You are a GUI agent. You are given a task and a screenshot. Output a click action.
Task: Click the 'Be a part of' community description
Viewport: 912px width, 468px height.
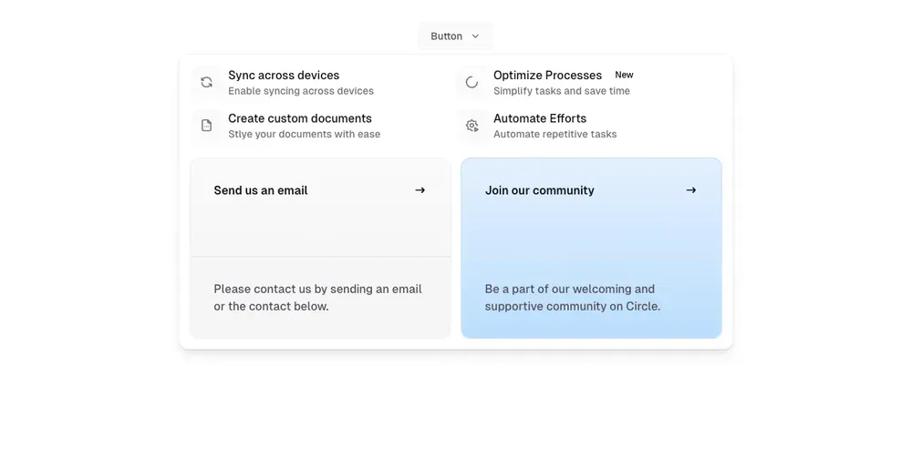pos(572,298)
